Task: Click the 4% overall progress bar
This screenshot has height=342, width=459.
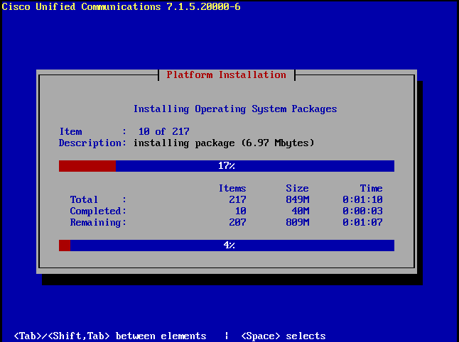Action: tap(226, 246)
